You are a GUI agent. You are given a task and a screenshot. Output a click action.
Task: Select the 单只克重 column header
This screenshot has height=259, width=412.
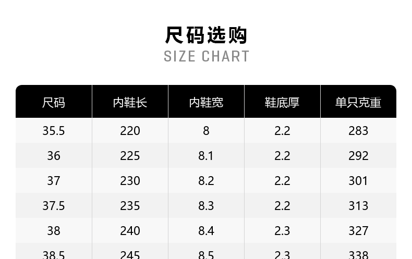pos(358,103)
